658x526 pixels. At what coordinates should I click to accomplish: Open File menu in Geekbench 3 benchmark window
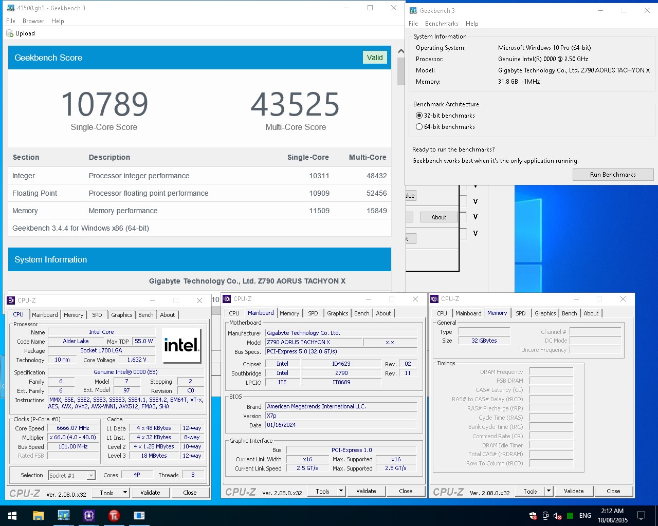413,24
